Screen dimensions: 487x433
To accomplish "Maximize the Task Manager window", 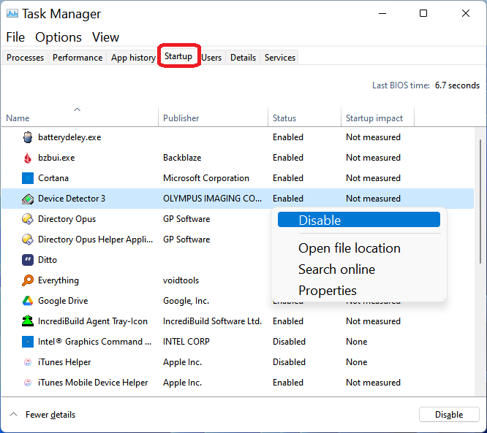I will [x=423, y=13].
